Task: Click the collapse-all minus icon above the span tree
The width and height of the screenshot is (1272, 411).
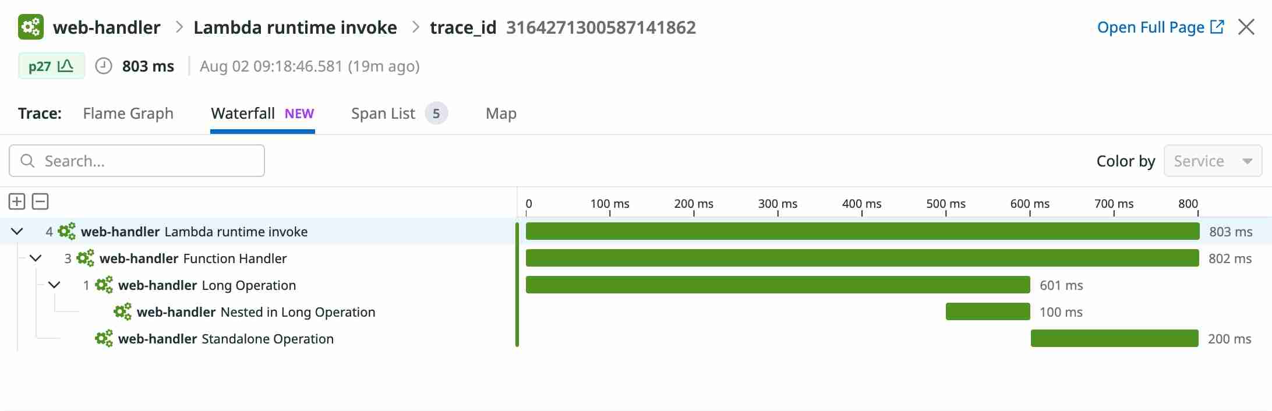Action: point(40,201)
